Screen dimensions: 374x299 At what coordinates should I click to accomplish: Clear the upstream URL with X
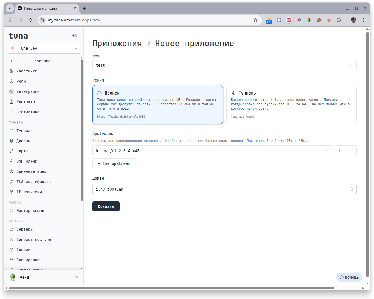point(326,151)
